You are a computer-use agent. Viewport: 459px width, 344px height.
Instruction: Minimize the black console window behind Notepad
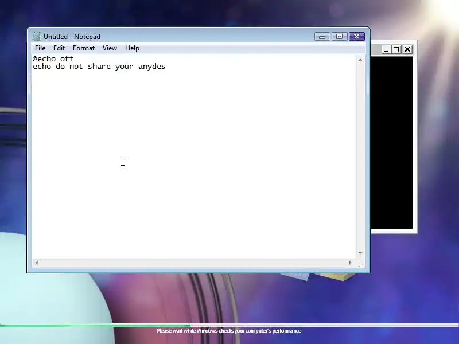pyautogui.click(x=386, y=49)
